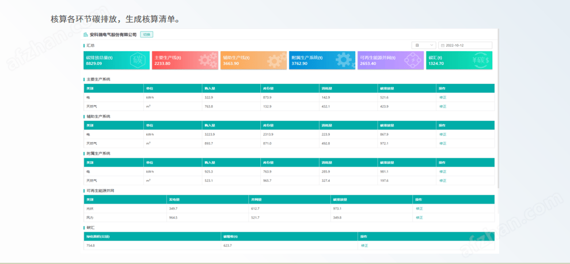570x264 pixels.
Task: Click 修正 in the 碳汇 table row
Action: 364,246
